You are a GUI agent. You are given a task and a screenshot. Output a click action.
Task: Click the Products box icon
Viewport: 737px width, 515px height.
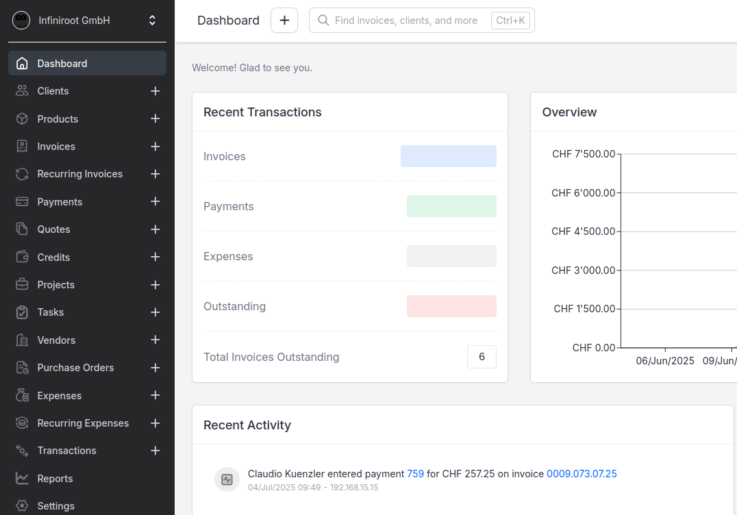point(22,119)
